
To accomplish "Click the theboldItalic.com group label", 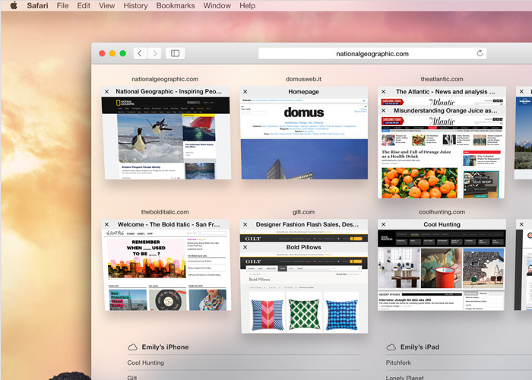I will click(165, 212).
